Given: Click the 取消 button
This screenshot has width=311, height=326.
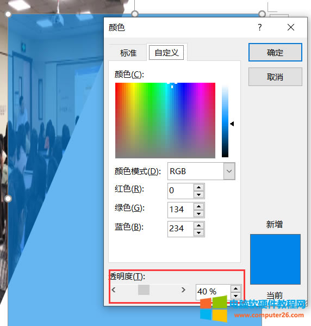Looking at the screenshot, I should tap(275, 77).
